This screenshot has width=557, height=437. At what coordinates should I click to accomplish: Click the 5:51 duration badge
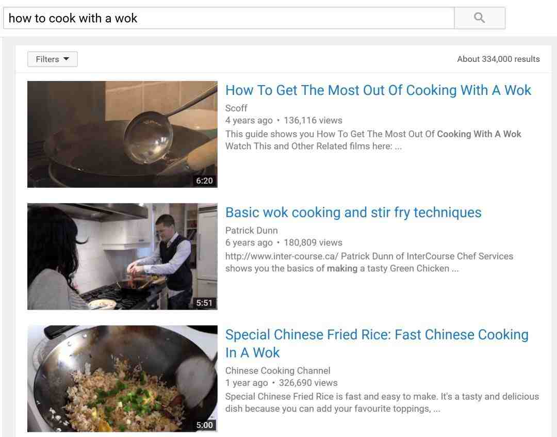(x=205, y=303)
